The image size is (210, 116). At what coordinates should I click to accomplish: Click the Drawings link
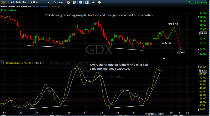point(55,7)
